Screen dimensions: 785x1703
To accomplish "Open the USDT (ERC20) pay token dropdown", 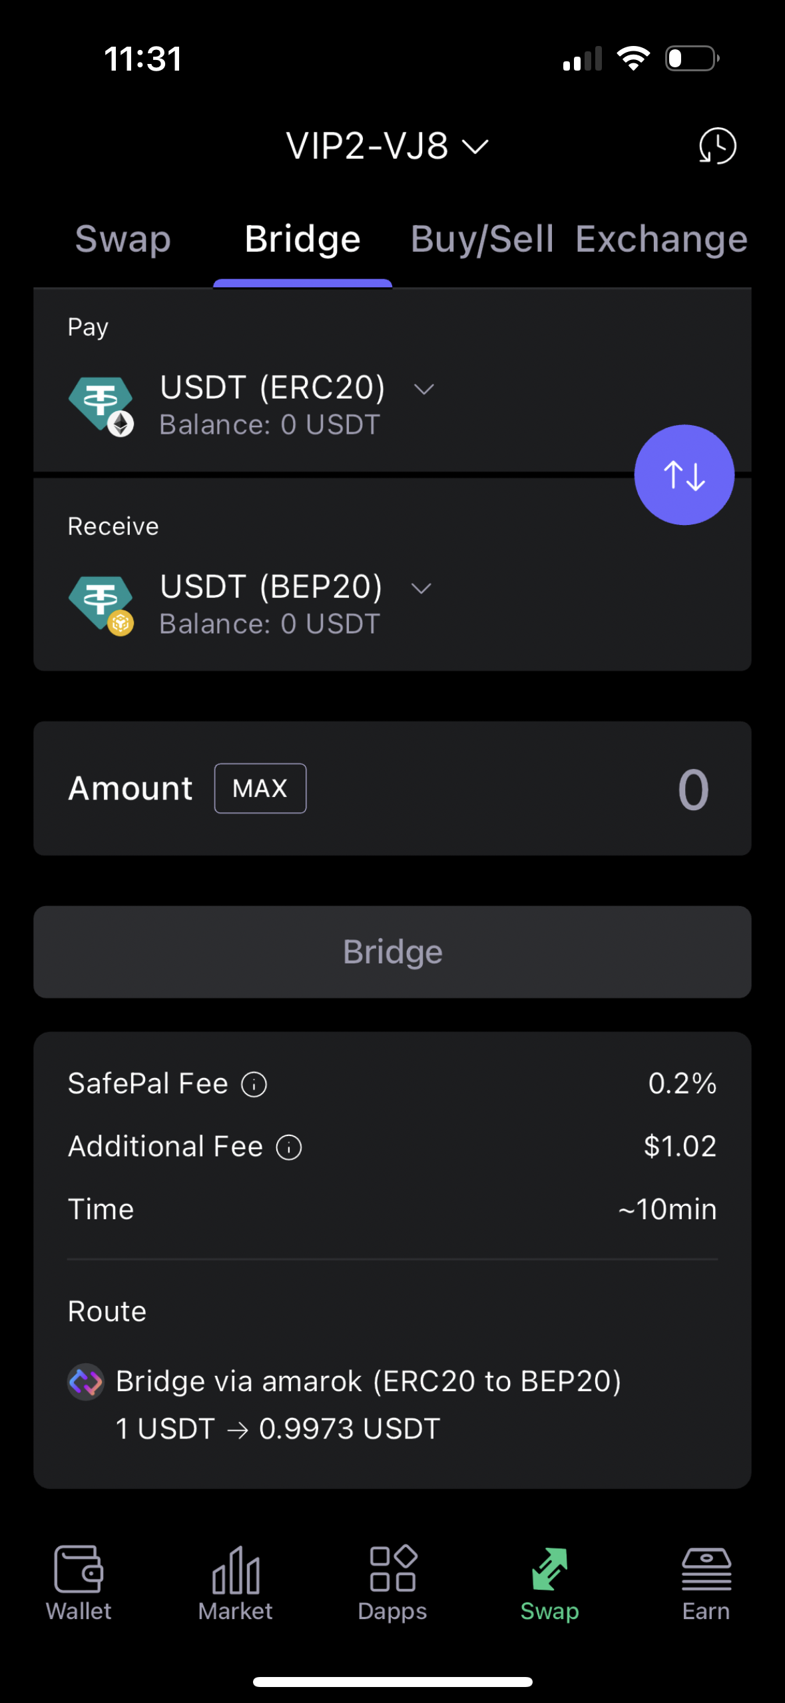I will tap(423, 388).
